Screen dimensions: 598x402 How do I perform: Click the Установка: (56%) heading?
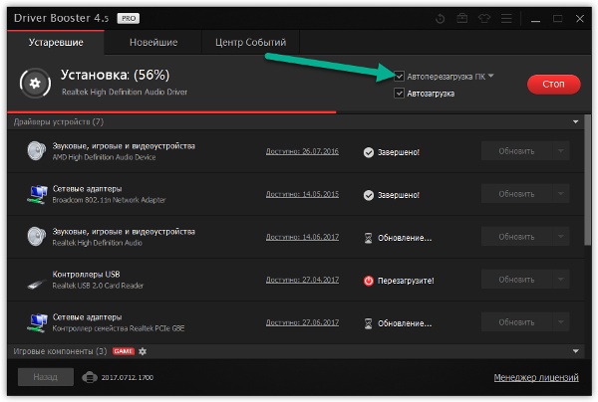coord(116,75)
